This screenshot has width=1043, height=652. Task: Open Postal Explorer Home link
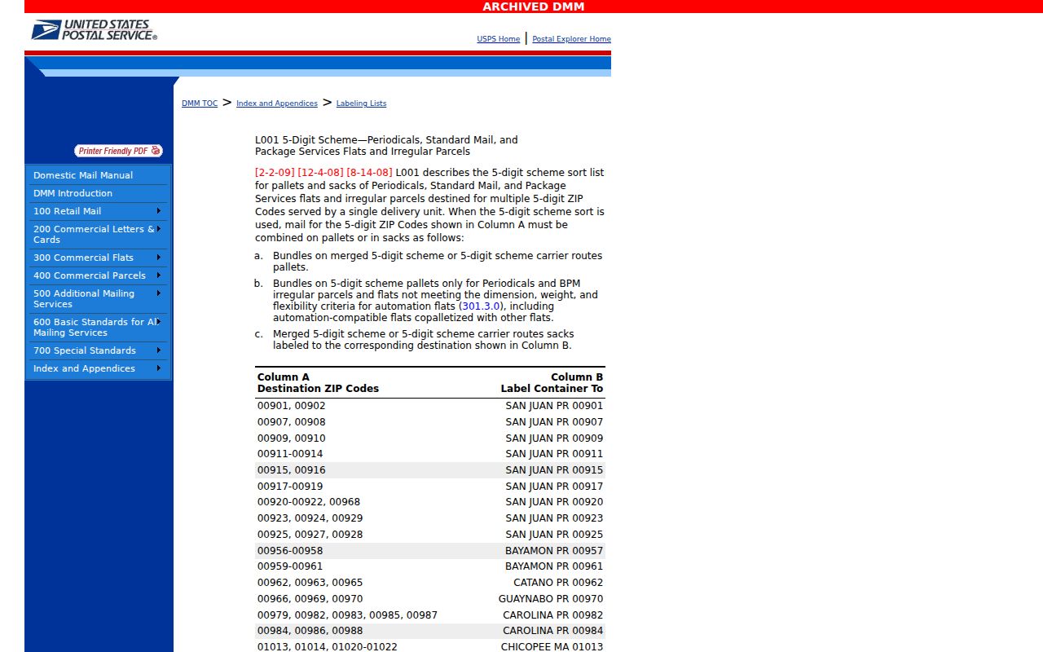(x=571, y=39)
